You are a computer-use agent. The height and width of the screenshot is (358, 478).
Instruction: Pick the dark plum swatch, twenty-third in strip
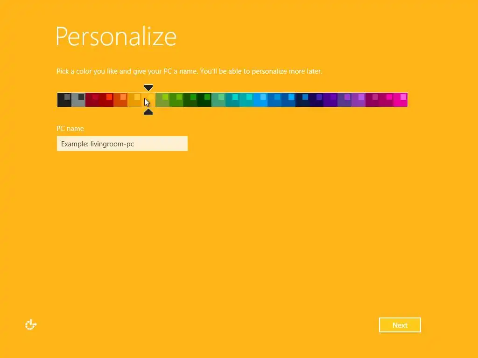tap(373, 100)
